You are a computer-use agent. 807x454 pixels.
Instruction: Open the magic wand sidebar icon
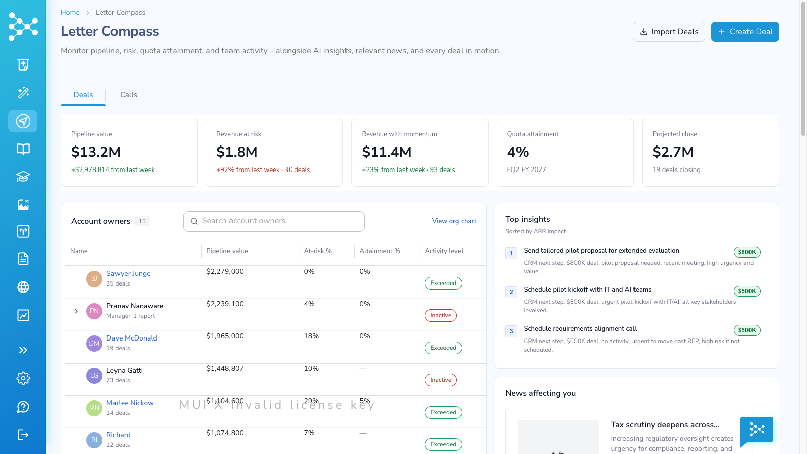tap(23, 93)
